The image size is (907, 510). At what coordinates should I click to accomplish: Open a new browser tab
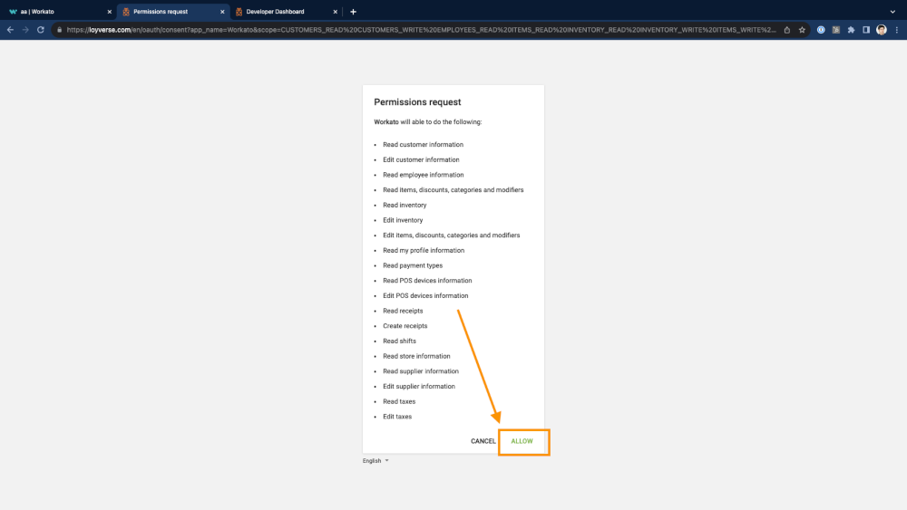[x=353, y=12]
